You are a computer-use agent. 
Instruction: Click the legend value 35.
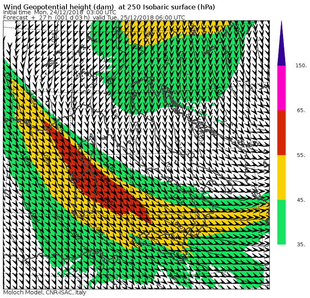(x=301, y=245)
